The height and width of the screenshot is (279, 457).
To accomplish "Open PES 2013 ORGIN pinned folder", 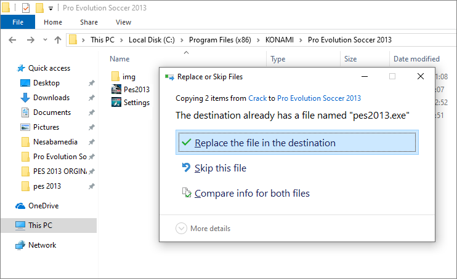I will pyautogui.click(x=60, y=171).
